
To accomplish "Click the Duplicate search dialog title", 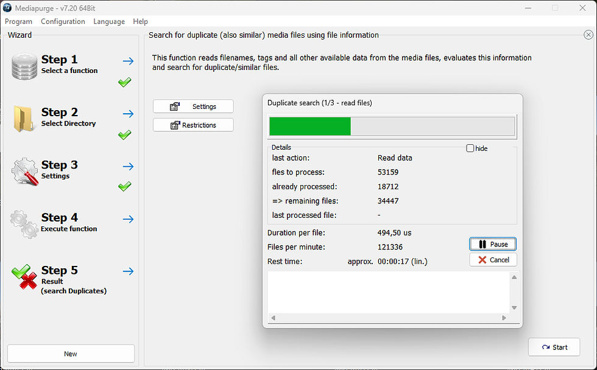I will point(320,103).
